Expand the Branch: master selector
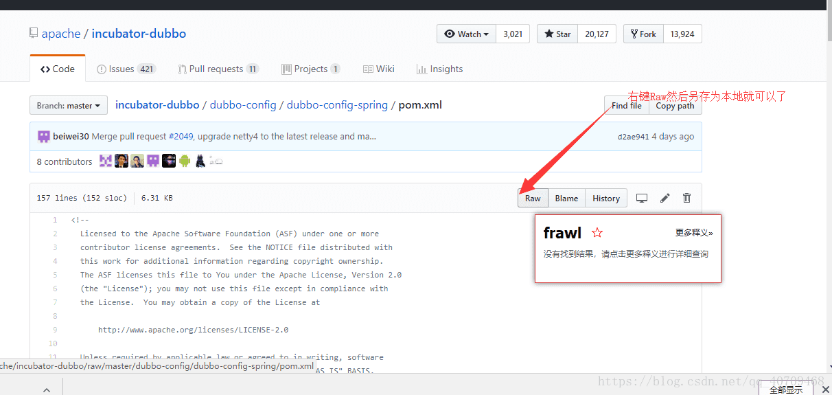This screenshot has width=832, height=395. tap(69, 105)
